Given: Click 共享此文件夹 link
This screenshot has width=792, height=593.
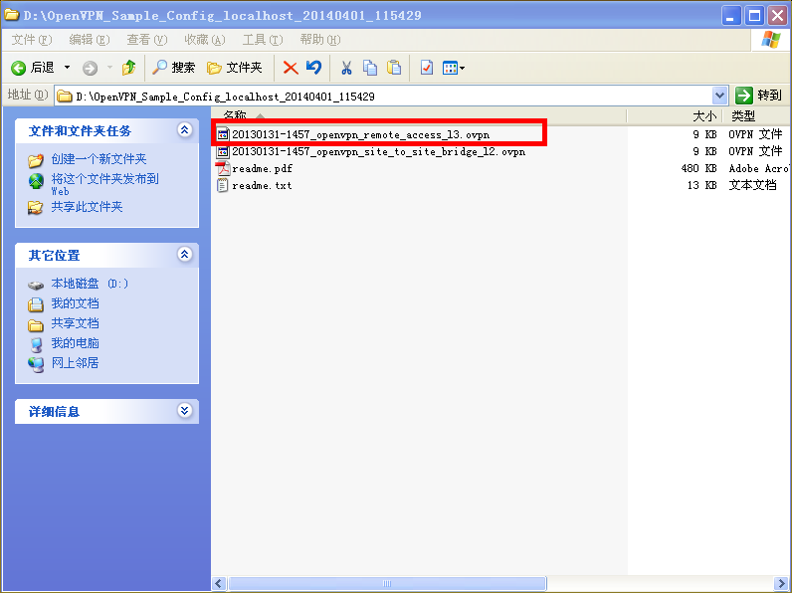Looking at the screenshot, I should point(87,207).
